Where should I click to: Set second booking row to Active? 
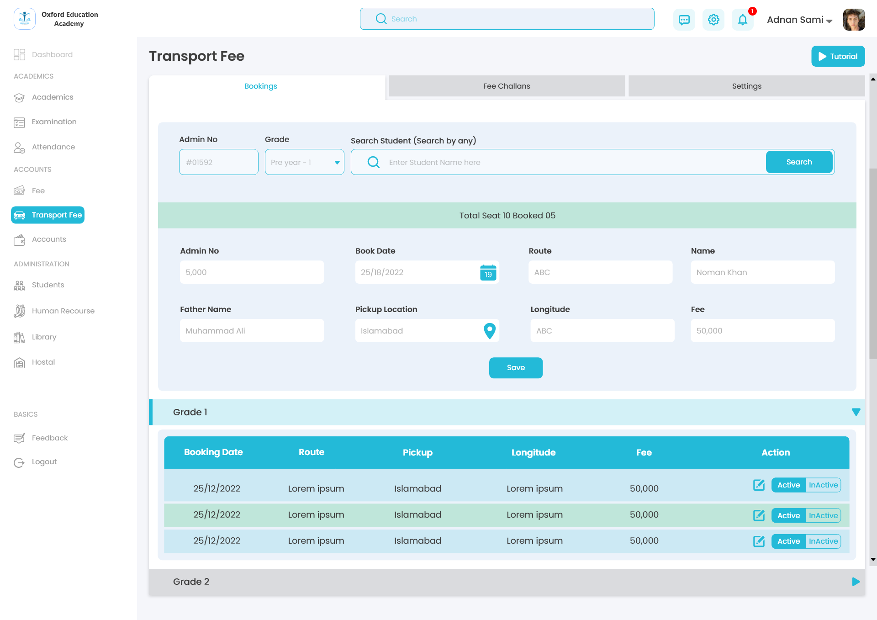(788, 515)
